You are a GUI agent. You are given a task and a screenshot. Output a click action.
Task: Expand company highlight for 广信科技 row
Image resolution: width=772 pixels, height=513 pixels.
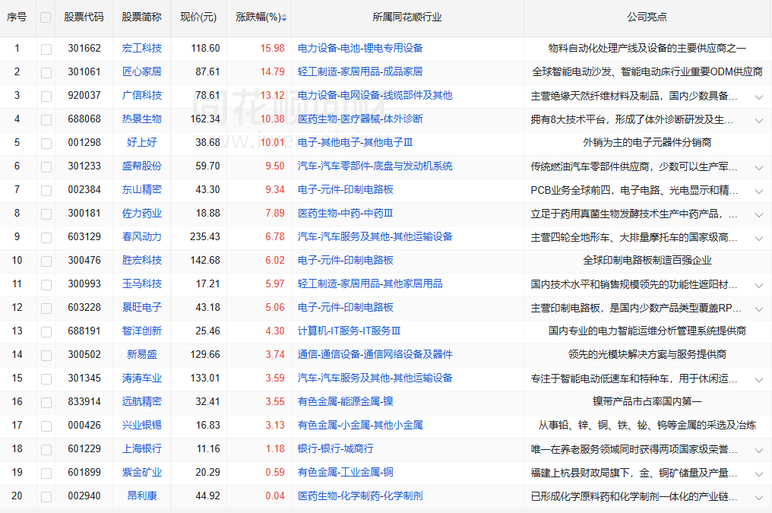pyautogui.click(x=759, y=97)
